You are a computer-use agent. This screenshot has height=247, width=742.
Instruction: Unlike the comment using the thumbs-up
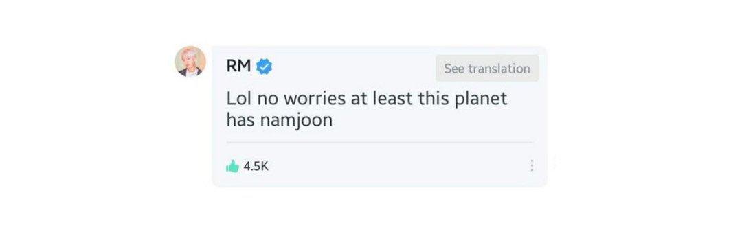(x=232, y=166)
